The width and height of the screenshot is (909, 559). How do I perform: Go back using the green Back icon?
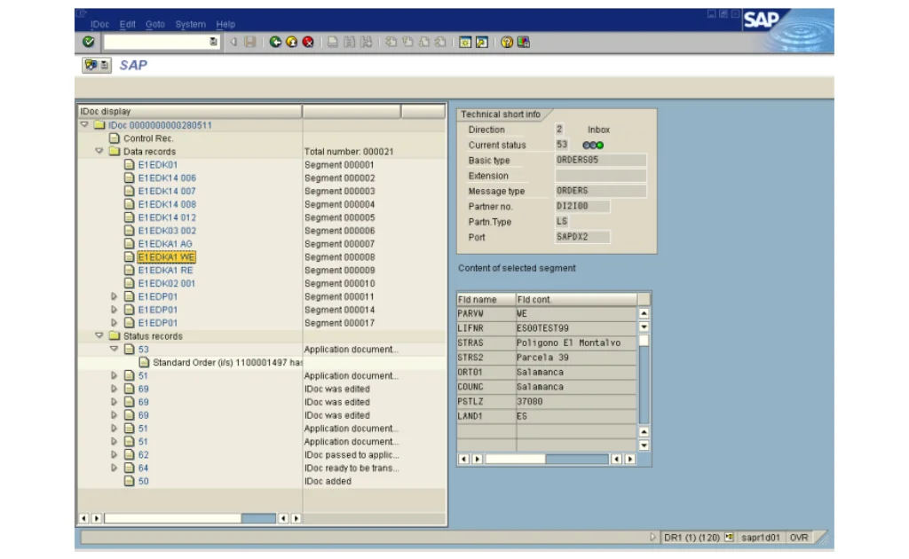[275, 42]
